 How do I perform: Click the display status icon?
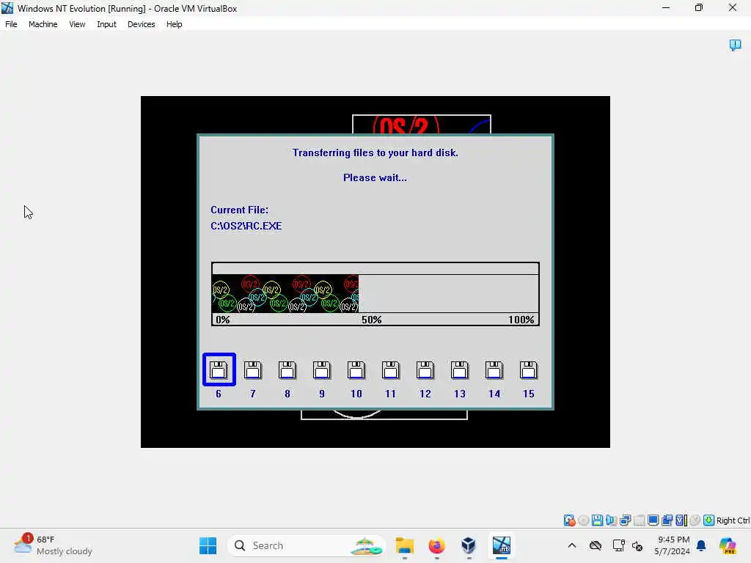[653, 520]
